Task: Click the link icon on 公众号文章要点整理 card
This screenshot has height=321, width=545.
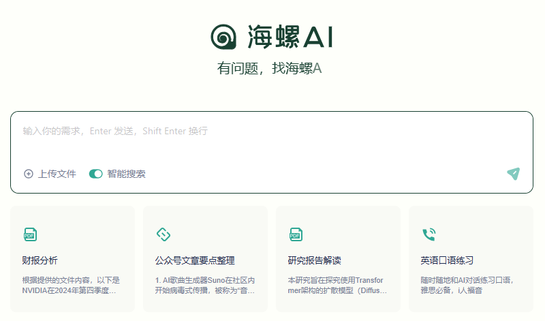Action: [x=163, y=234]
